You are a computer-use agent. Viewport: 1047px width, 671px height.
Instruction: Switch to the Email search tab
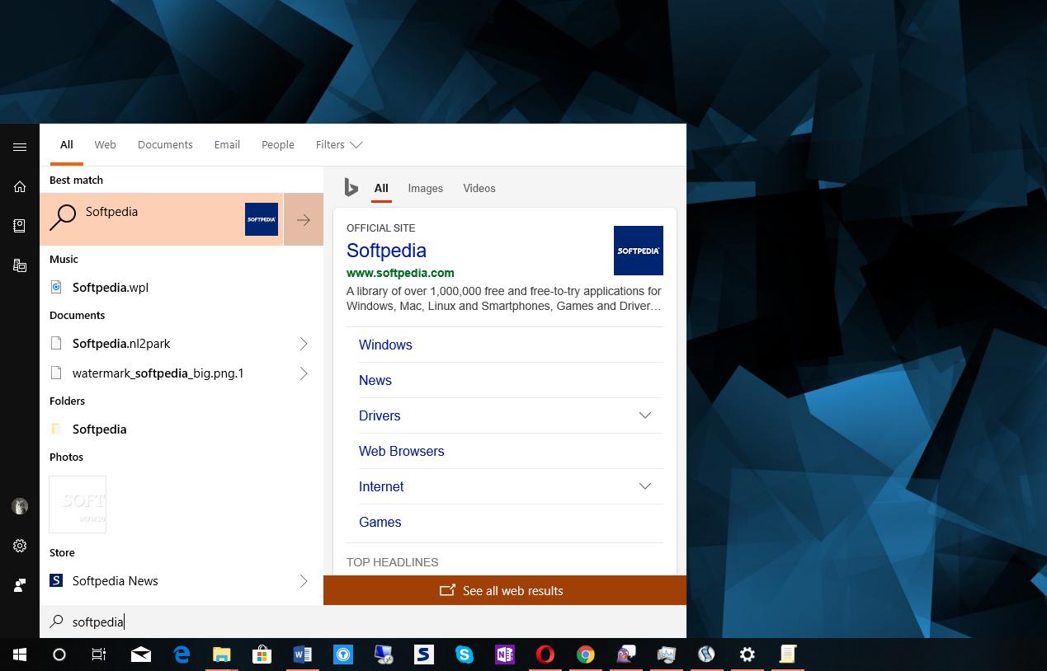tap(227, 145)
